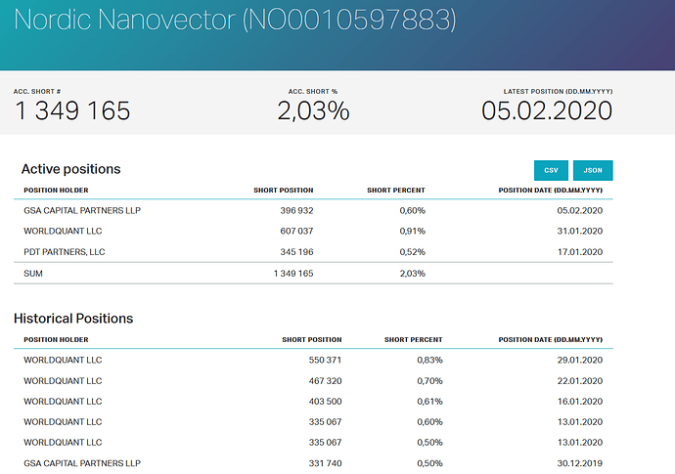The image size is (675, 474).
Task: Select the Nordic Nanovector page title
Action: pos(235,20)
